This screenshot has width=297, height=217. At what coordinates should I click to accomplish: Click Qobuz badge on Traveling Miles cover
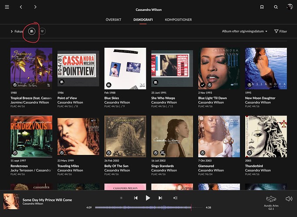click(62, 152)
